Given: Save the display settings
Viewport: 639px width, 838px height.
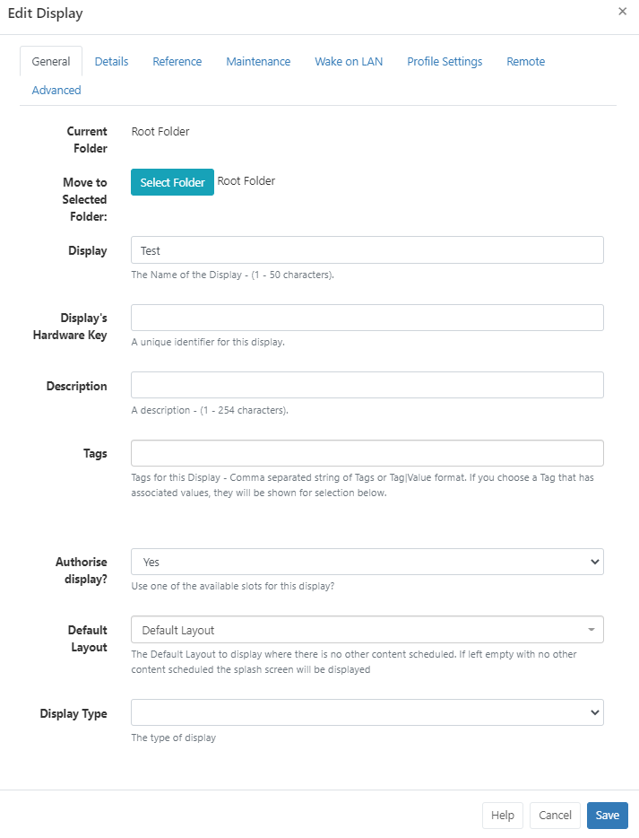Looking at the screenshot, I should [607, 815].
